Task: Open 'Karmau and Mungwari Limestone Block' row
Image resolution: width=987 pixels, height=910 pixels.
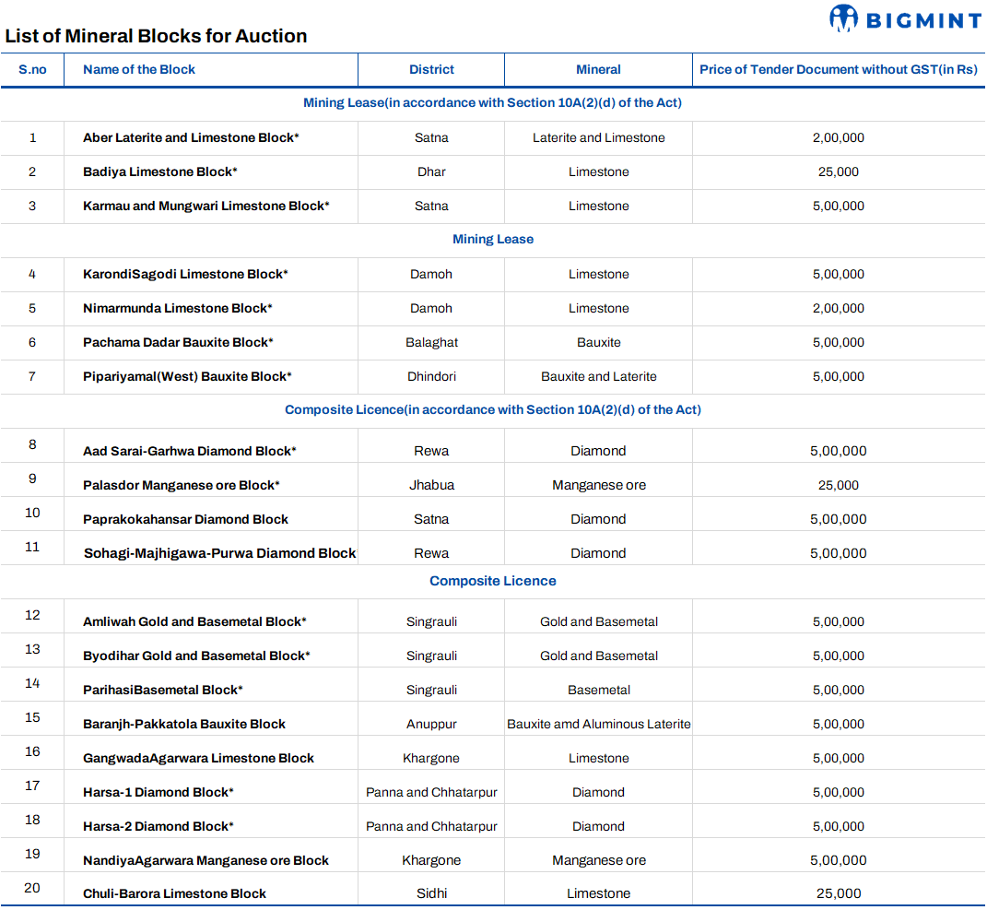Action: click(x=206, y=206)
